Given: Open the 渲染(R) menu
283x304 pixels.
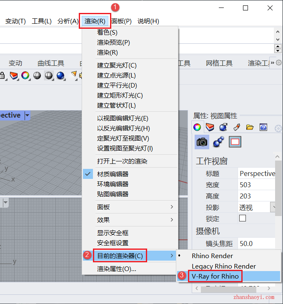Looking at the screenshot, I should click(x=95, y=21).
